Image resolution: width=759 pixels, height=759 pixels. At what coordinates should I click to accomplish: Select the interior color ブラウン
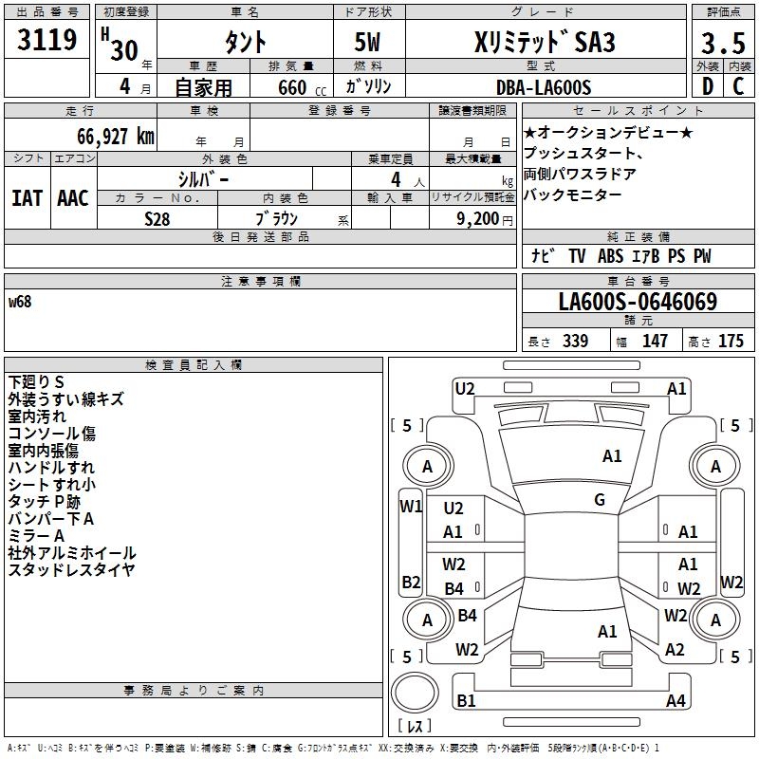coord(276,219)
